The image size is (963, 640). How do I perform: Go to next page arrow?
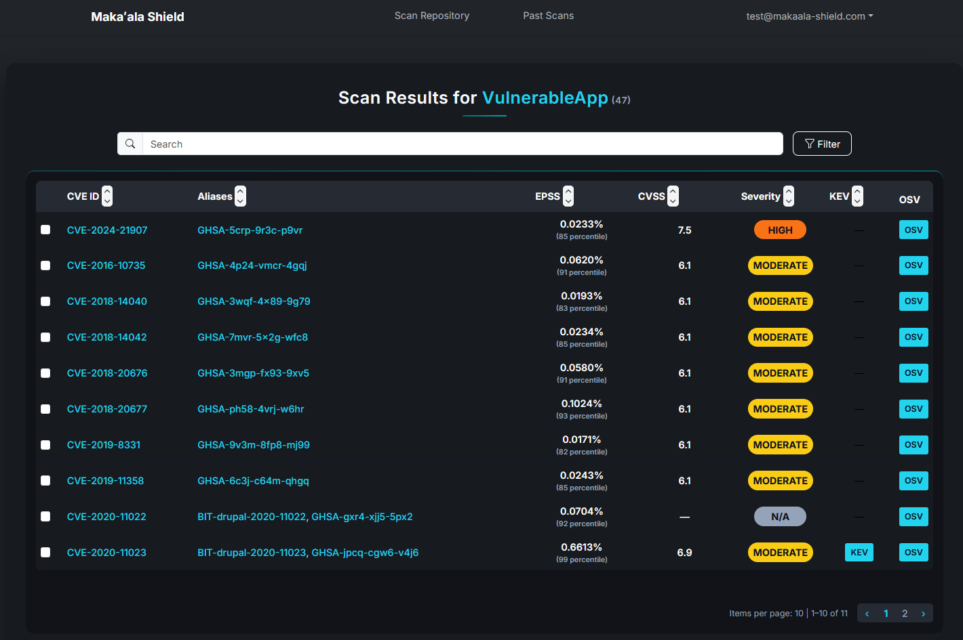pyautogui.click(x=923, y=614)
